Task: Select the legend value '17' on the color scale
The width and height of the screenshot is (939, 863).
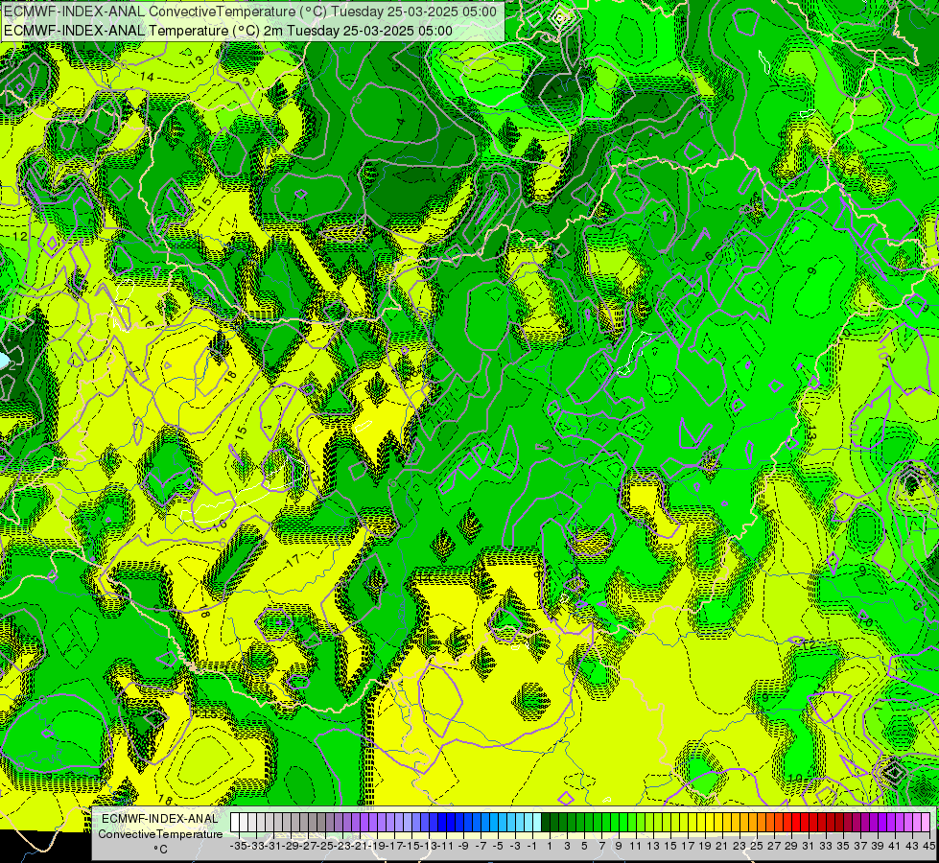Action: pyautogui.click(x=688, y=847)
